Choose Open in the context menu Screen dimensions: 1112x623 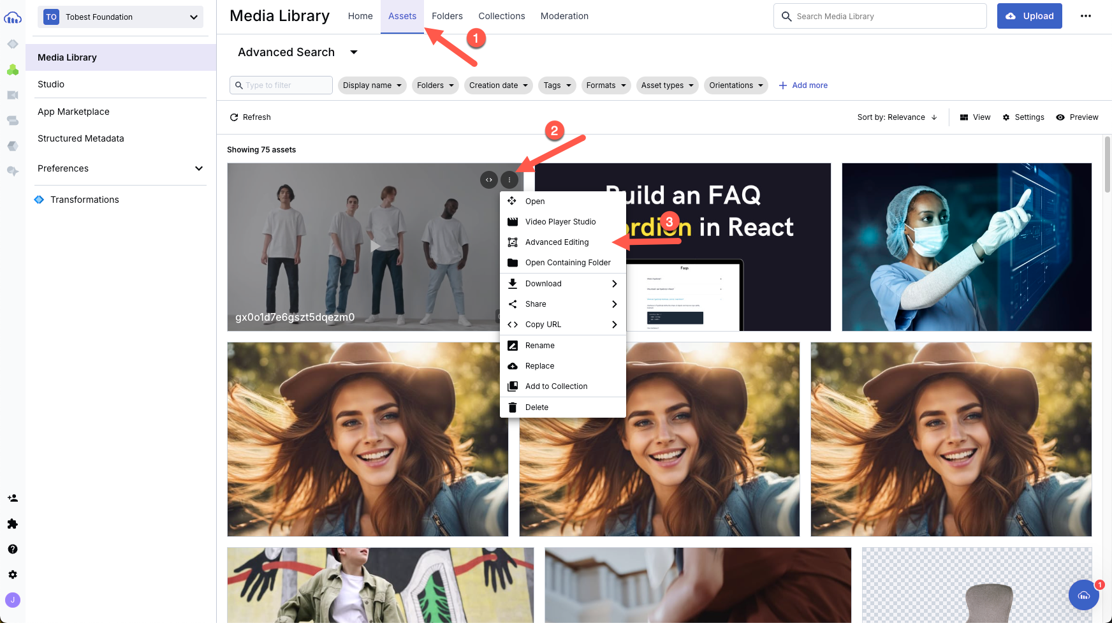563,202
